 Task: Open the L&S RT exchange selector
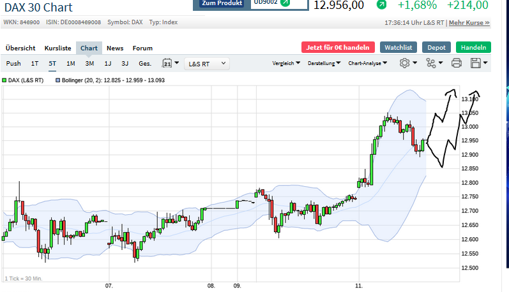pyautogui.click(x=207, y=63)
